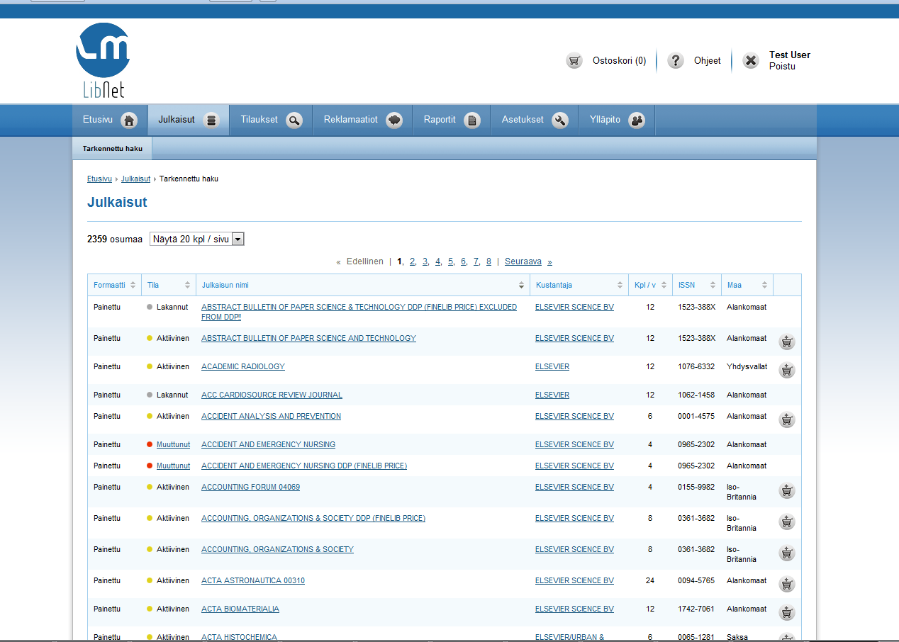Click Muuttunut status for ACCIDENT AND EMERGENCY NURSING (non-DDP)
Image resolution: width=899 pixels, height=642 pixels.
(x=173, y=444)
